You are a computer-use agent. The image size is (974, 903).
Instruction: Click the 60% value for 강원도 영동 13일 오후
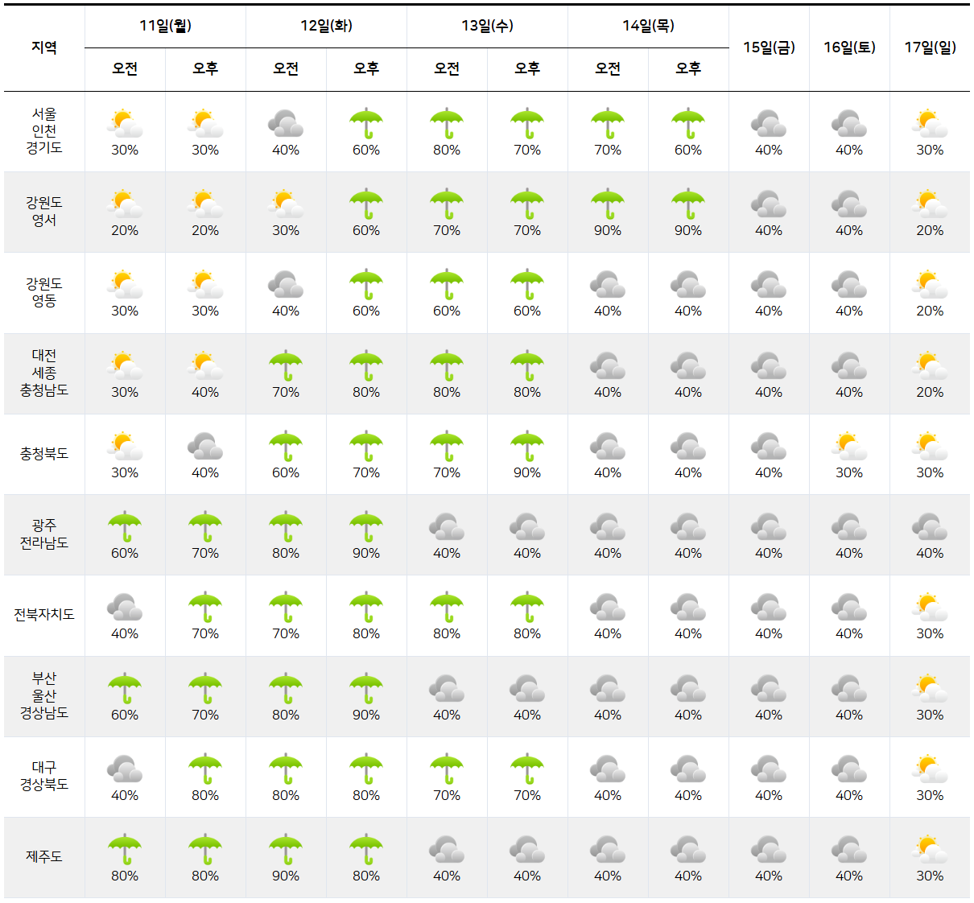(x=527, y=311)
